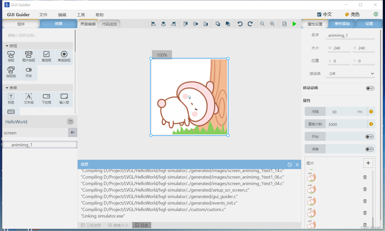Send the widget to back

(x=228, y=24)
